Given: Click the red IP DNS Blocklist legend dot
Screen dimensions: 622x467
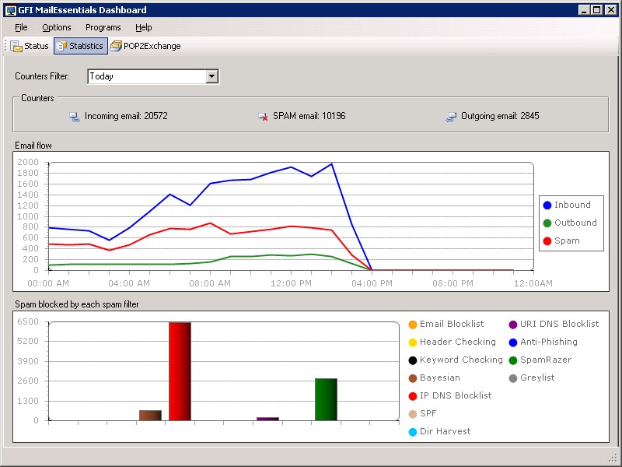Looking at the screenshot, I should pyautogui.click(x=413, y=396).
